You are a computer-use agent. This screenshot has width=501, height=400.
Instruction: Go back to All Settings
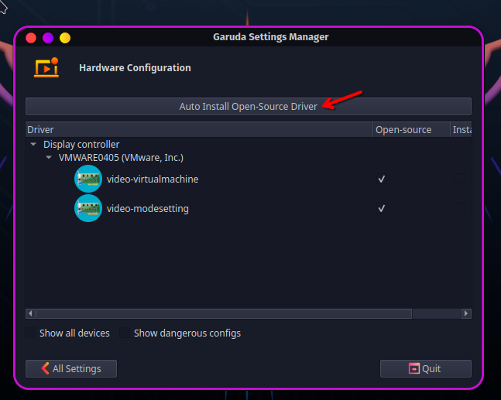71,369
